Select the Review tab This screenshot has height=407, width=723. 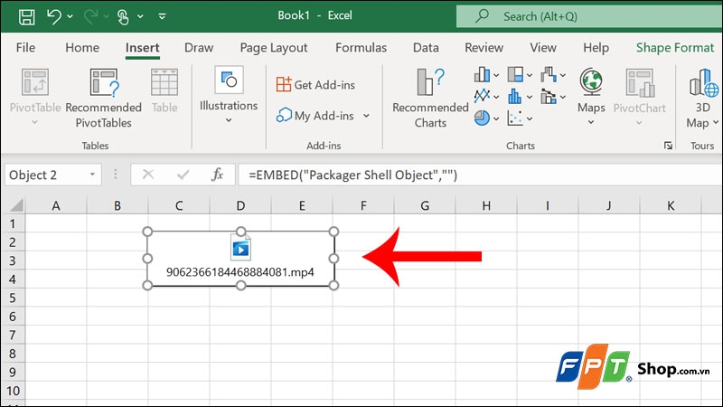tap(484, 48)
